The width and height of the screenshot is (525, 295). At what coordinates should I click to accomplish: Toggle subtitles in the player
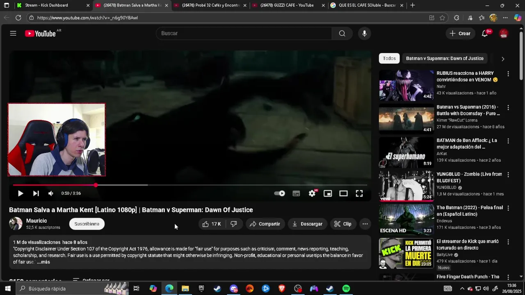pos(296,193)
